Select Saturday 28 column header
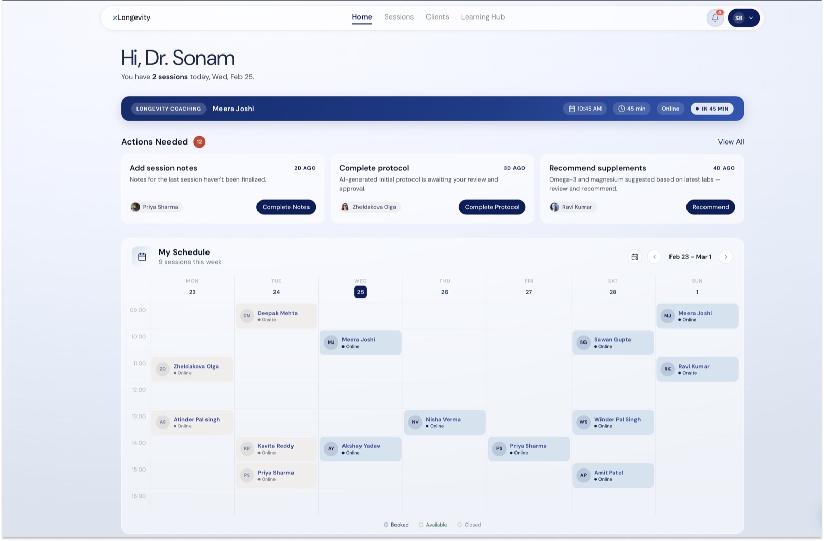The width and height of the screenshot is (824, 541). 613,287
